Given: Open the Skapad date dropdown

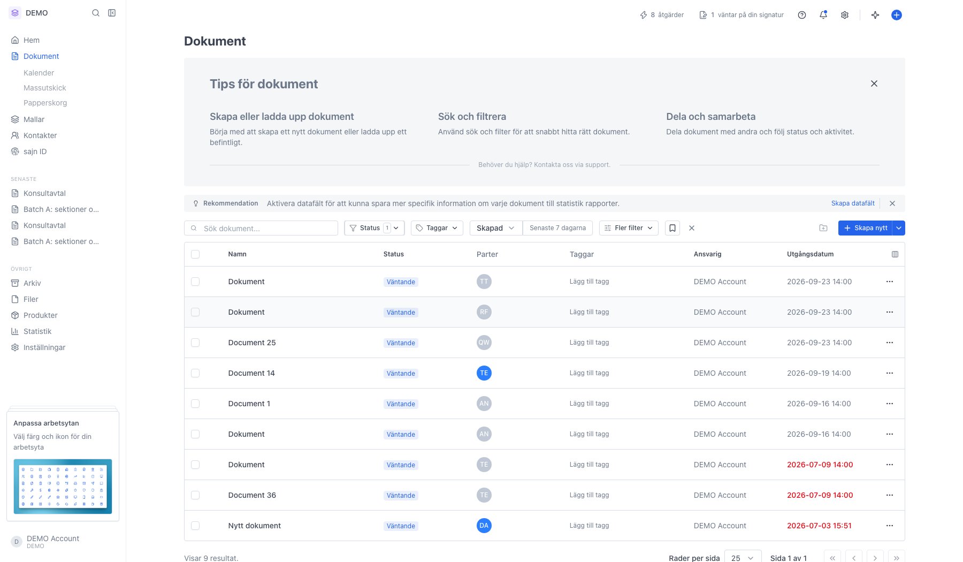Looking at the screenshot, I should (x=496, y=228).
